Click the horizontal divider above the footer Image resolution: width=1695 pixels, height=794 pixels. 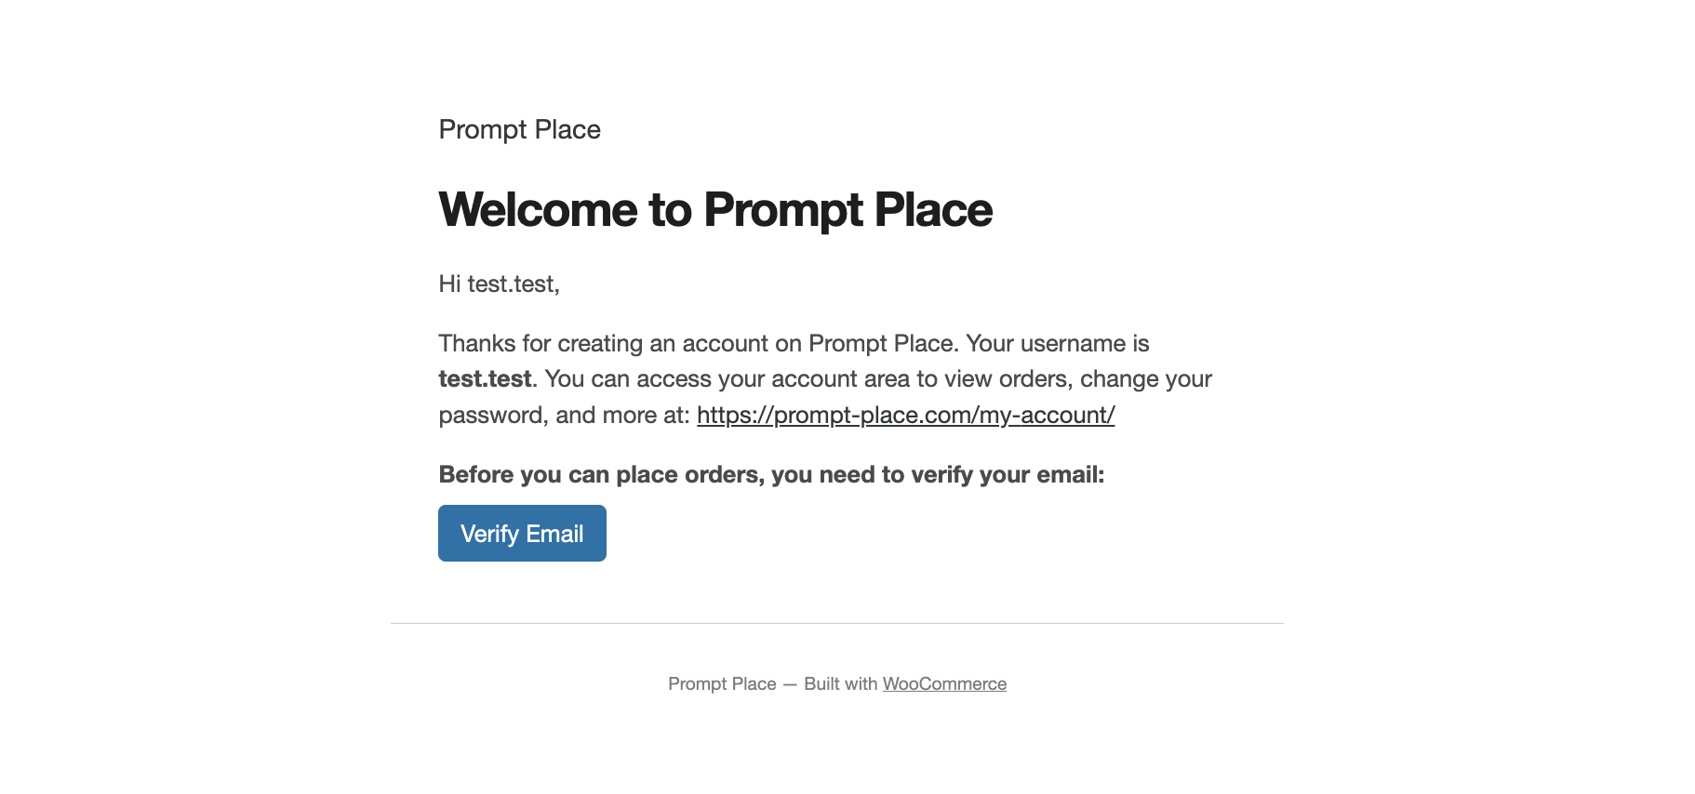click(837, 623)
